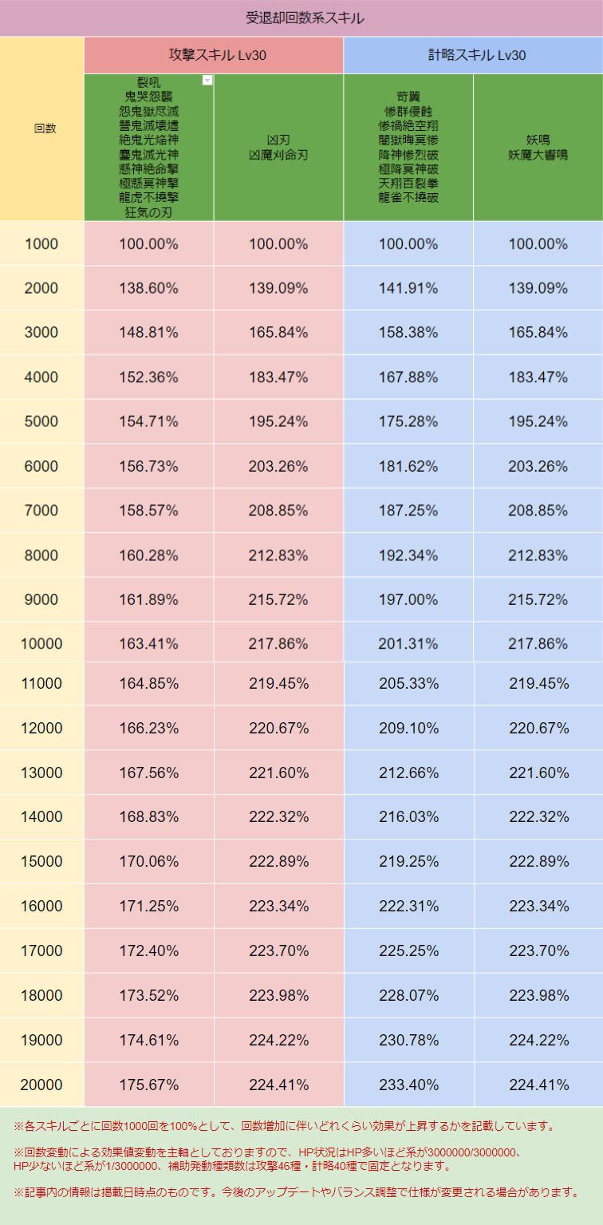Select the 攻撃スキル Lv30 header cell
Viewport: 603px width, 1225px height.
tap(213, 55)
